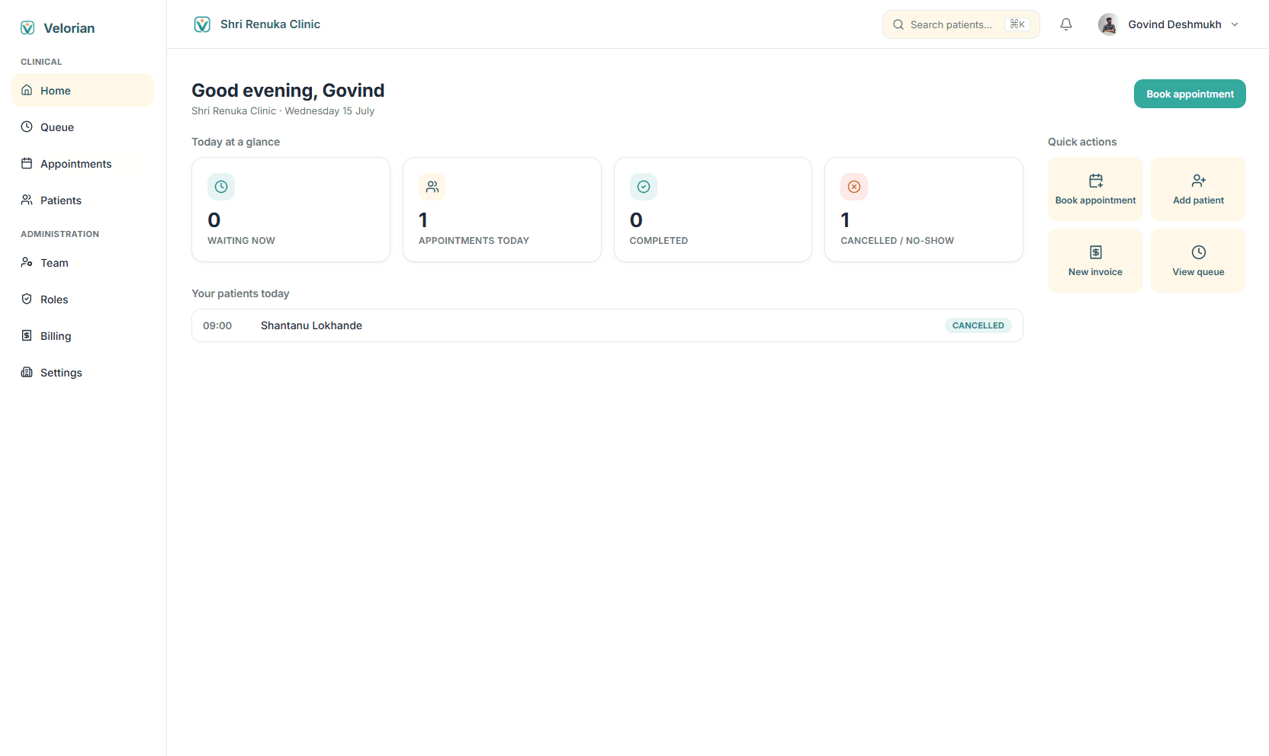
Task: Click the Patients people icon in sidebar
Action: pyautogui.click(x=27, y=200)
